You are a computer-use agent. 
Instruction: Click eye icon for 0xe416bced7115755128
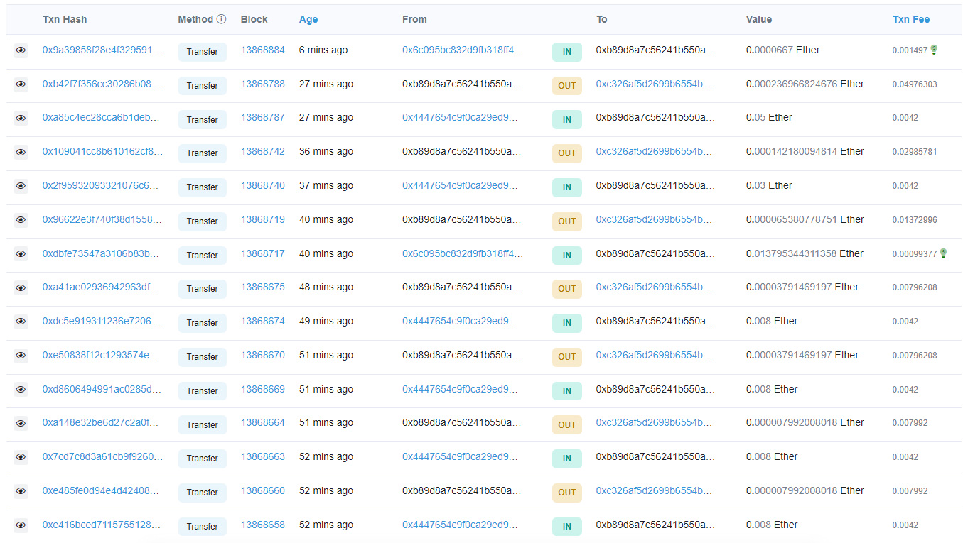[x=21, y=525]
